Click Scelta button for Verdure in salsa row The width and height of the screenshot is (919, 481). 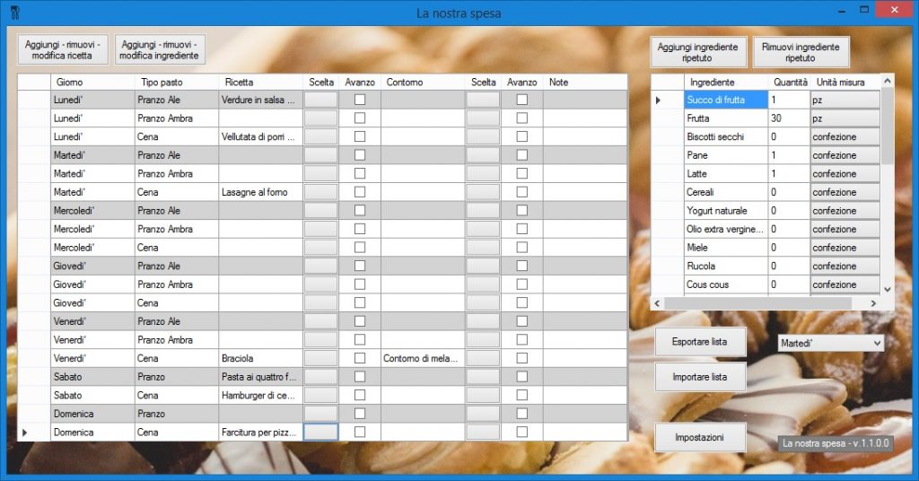(321, 100)
